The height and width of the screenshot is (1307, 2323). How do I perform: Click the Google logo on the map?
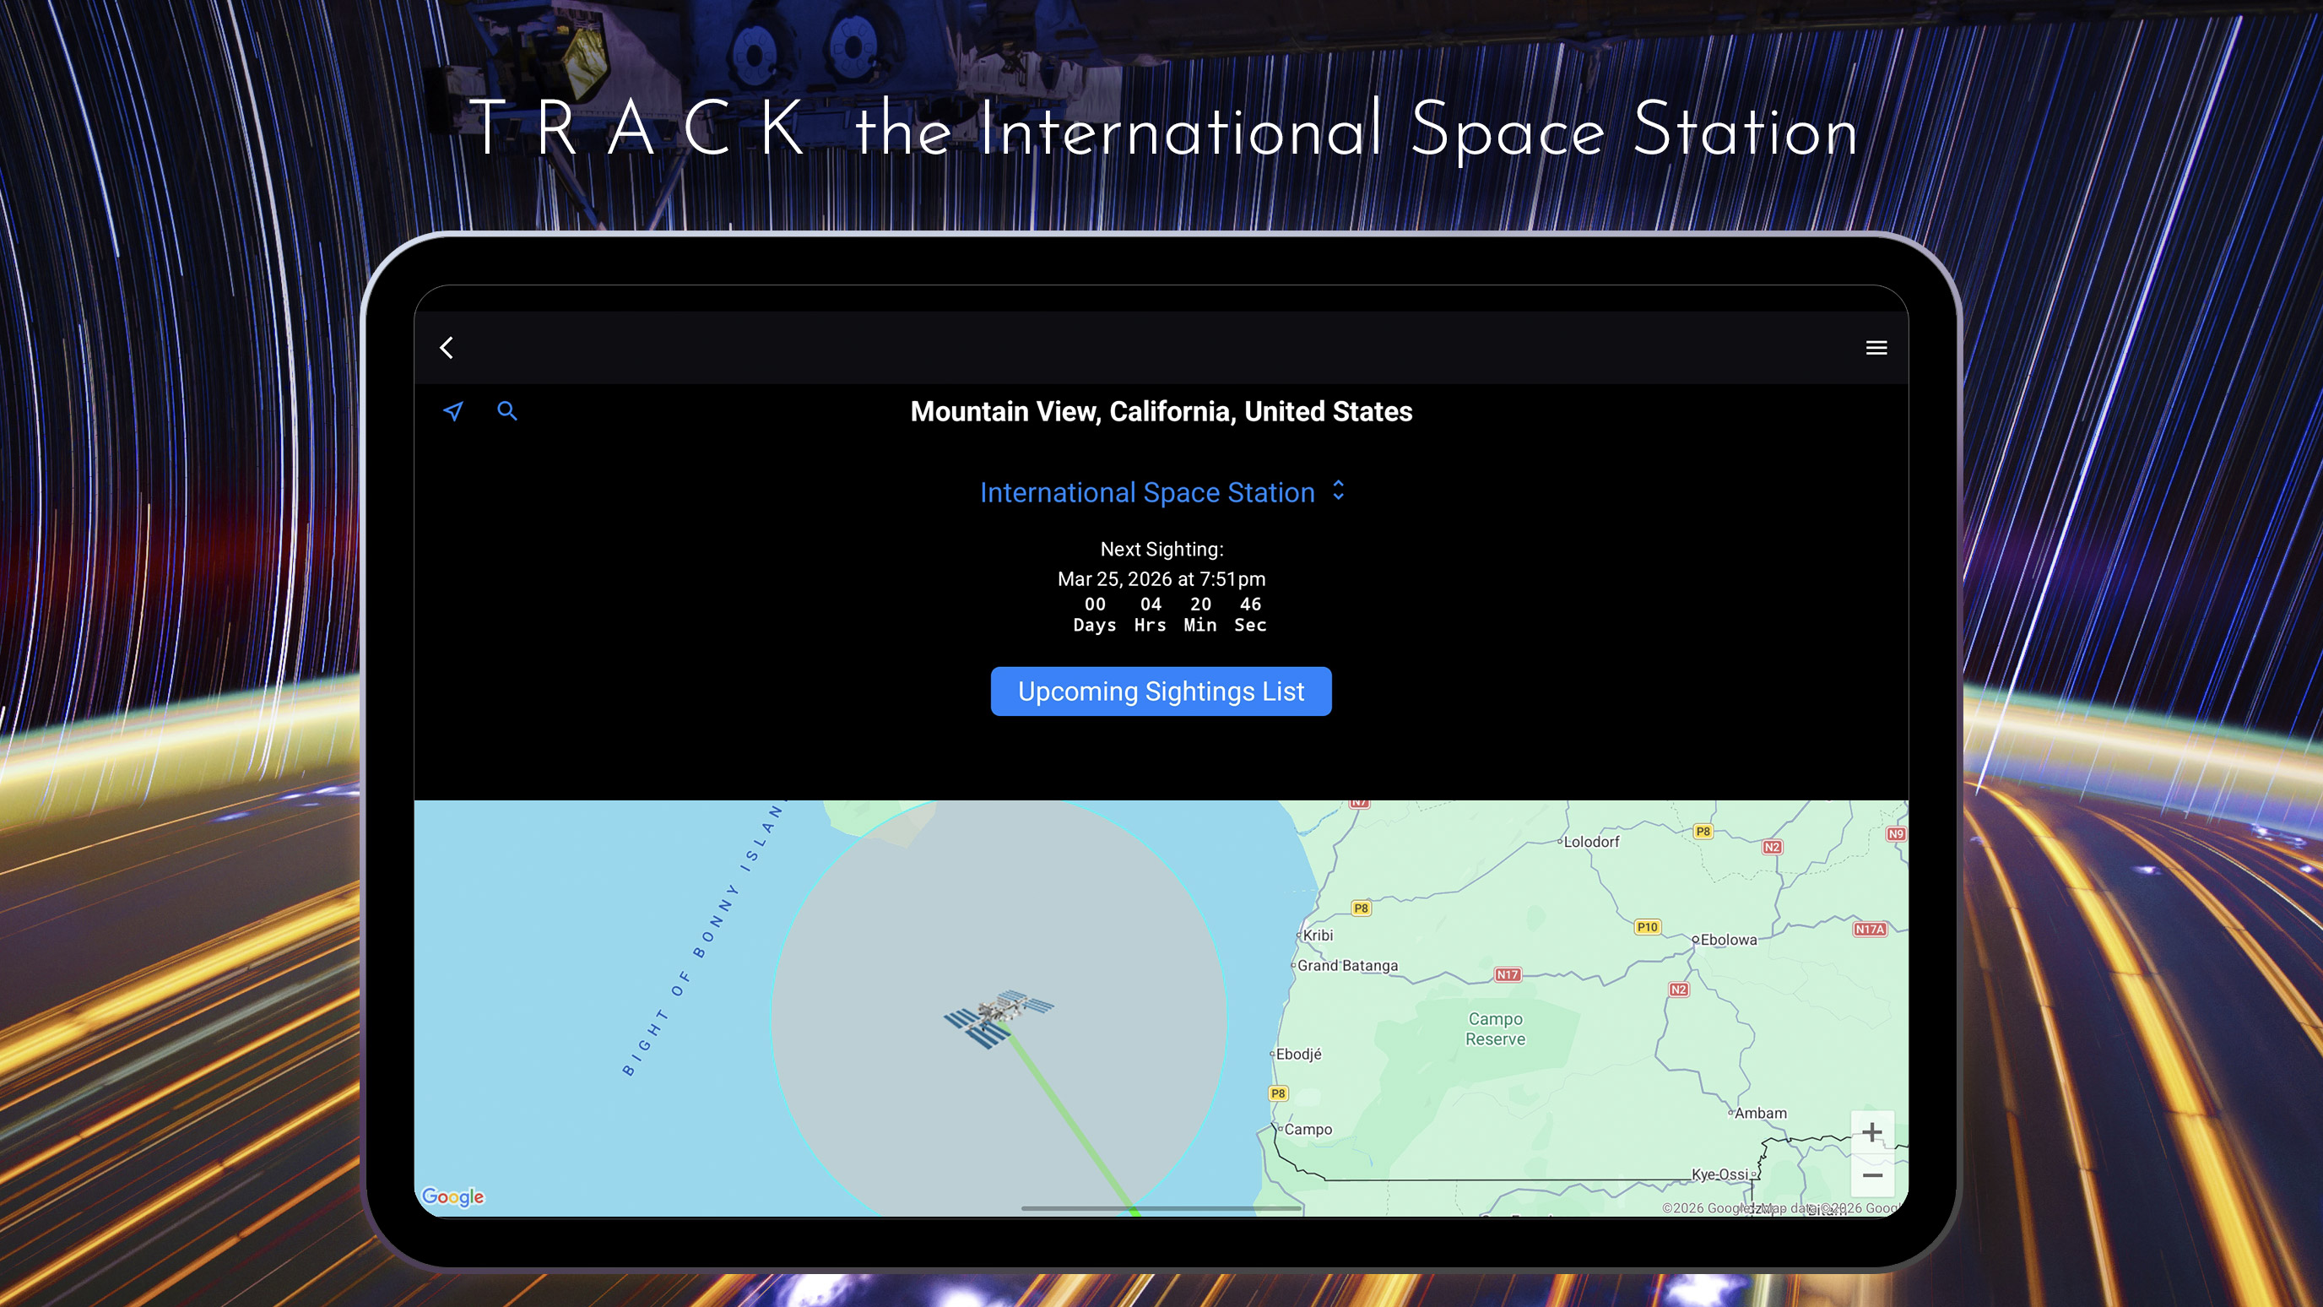[x=452, y=1197]
